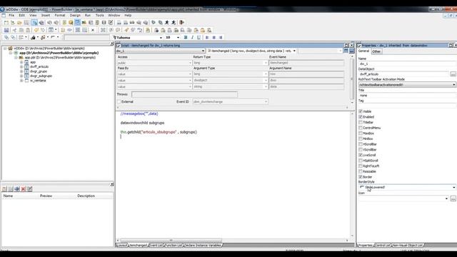Enable the ControlMenu checkbox
The height and width of the screenshot is (257, 457).
[x=361, y=128]
